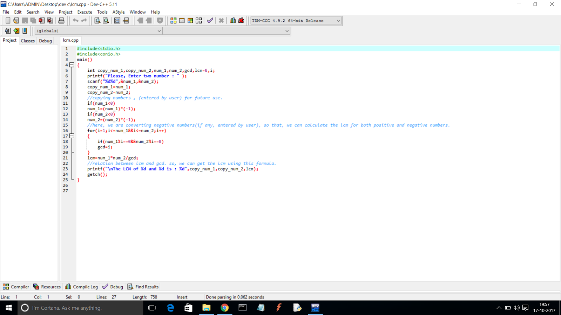Screen dimensions: 561x315
Task: Select the lcm.cpp editor tab
Action: (70, 40)
